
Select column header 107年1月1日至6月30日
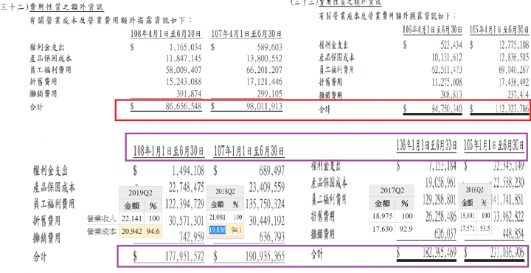[x=249, y=151]
